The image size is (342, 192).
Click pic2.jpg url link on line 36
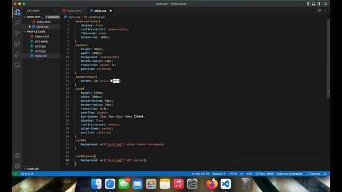coord(114,160)
